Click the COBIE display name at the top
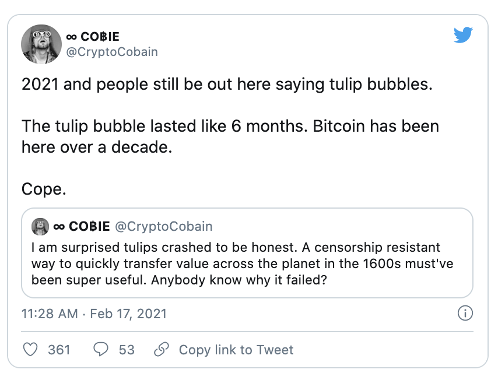 click(x=93, y=37)
